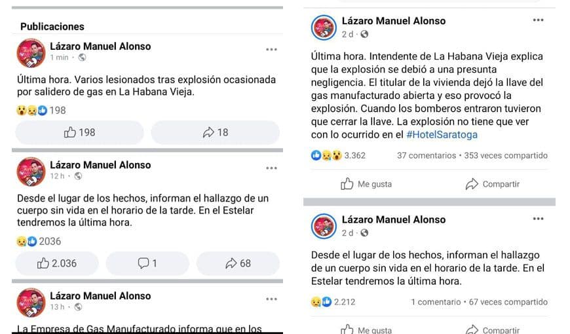Image resolution: width=570 pixels, height=334 pixels.
Task: Open Lázaro Manuel Alonso profile picture, first post
Action: 31,52
